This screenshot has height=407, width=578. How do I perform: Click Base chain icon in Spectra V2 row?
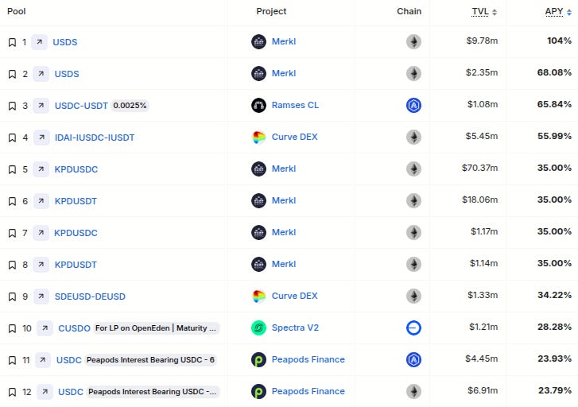(x=413, y=328)
